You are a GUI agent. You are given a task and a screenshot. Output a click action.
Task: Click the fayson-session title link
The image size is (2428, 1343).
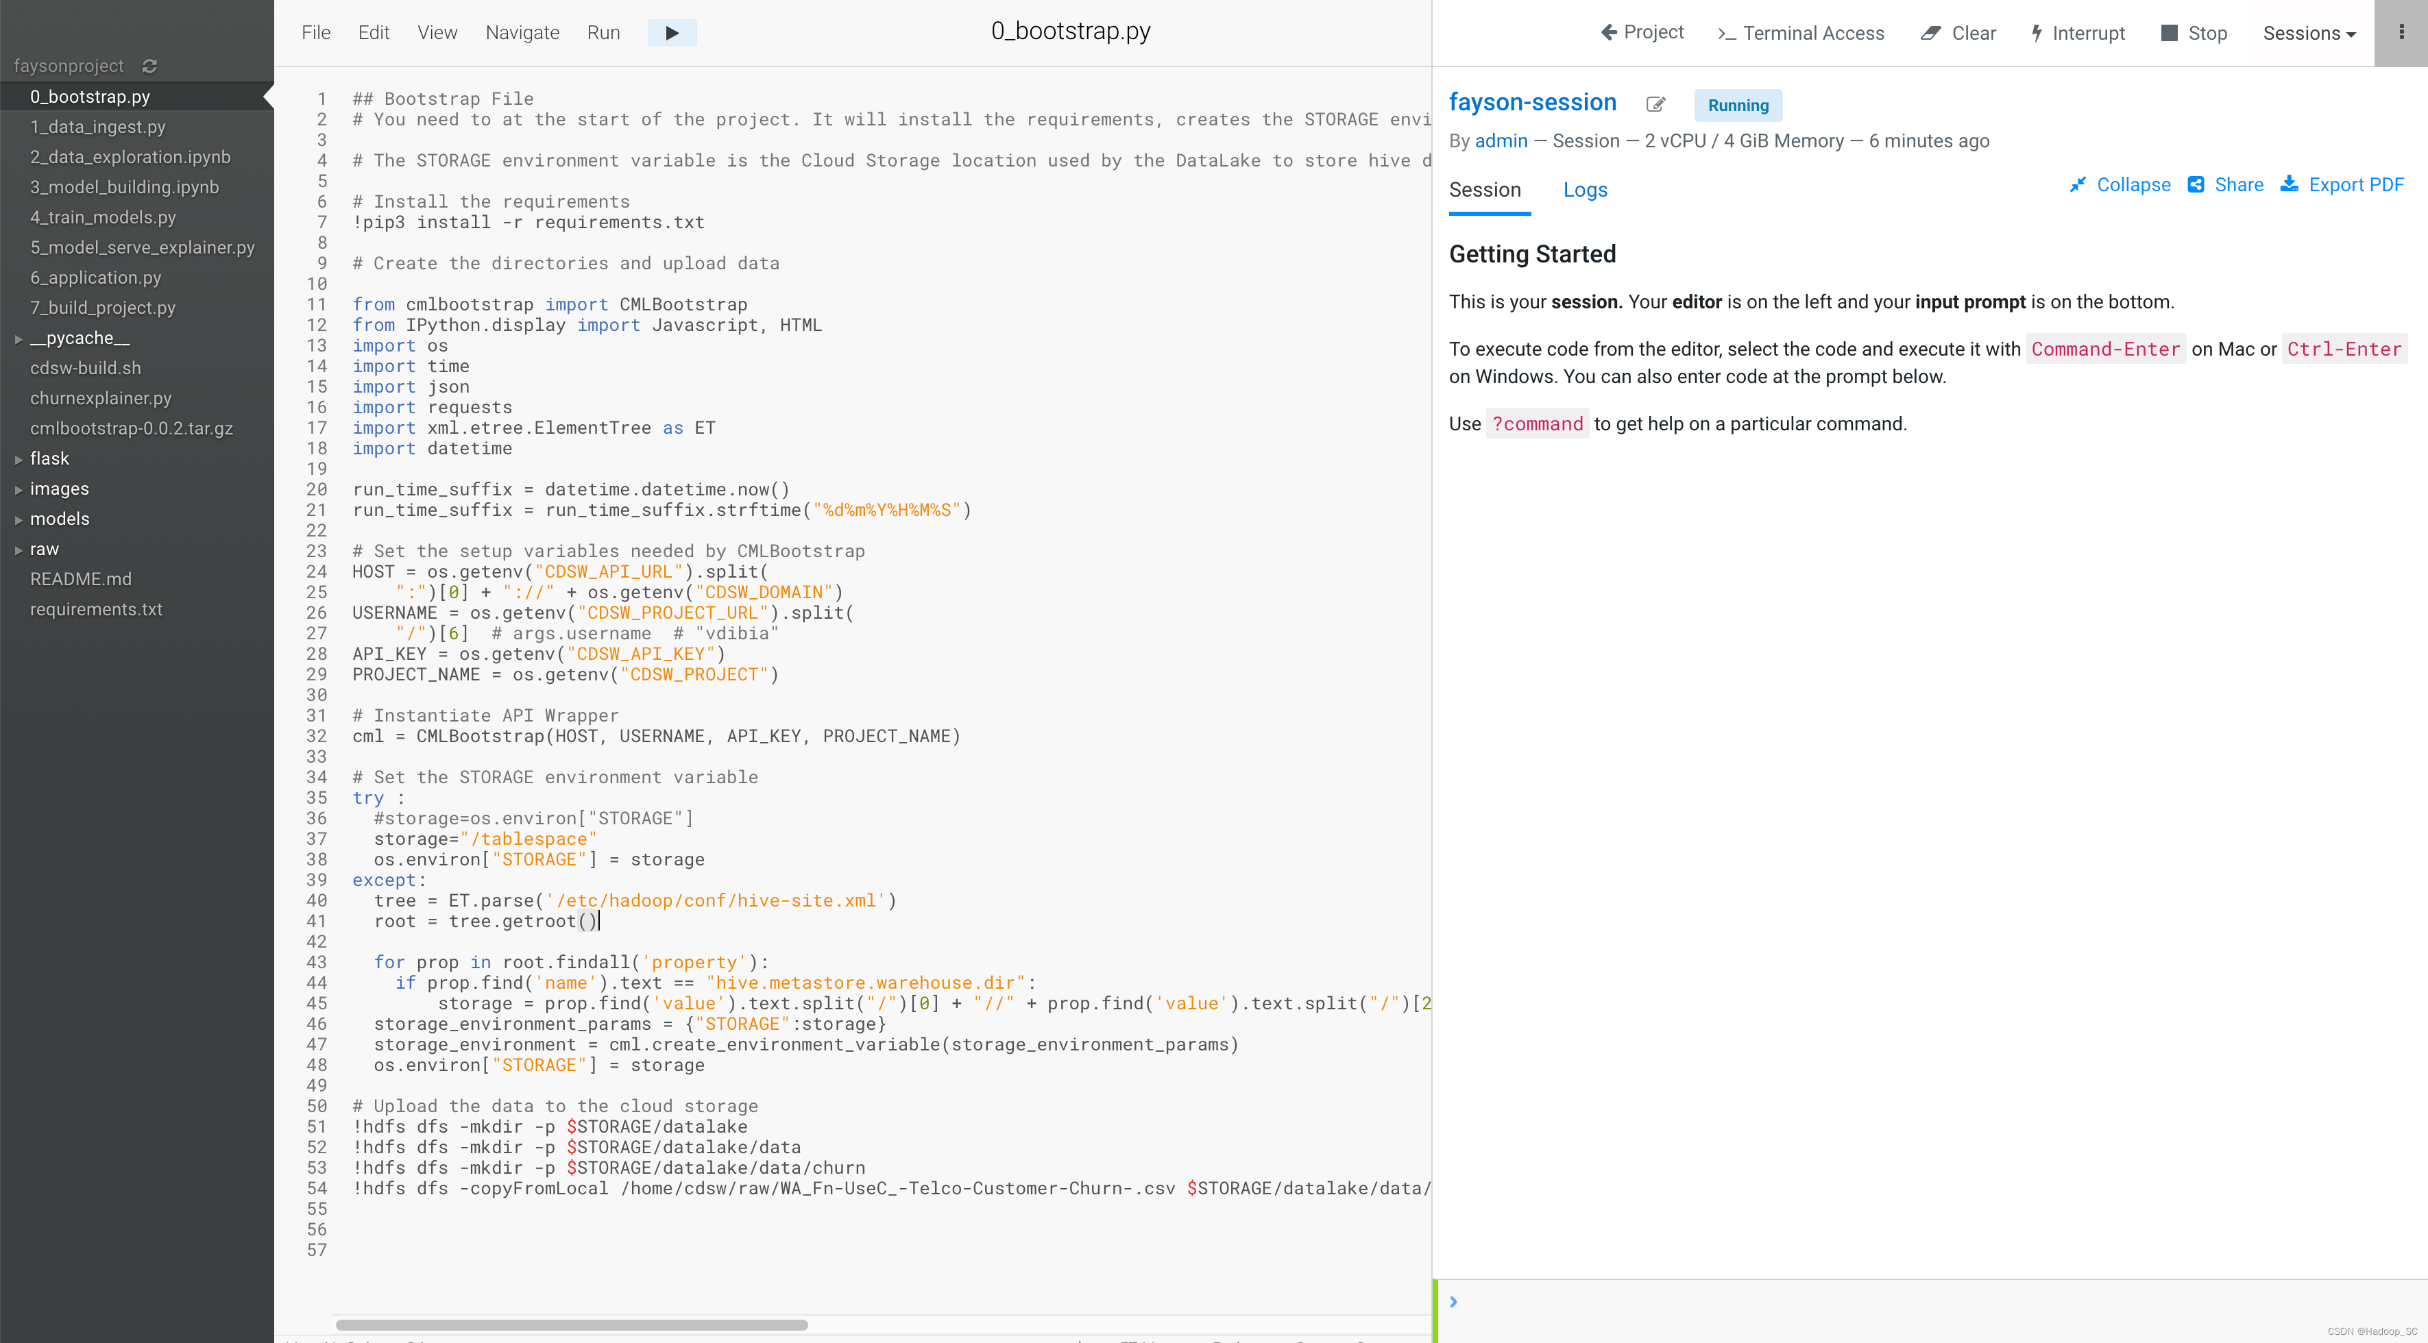pos(1533,103)
